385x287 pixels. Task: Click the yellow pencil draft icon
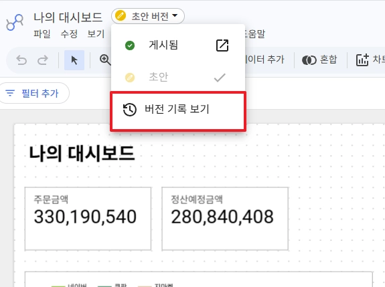pos(121,16)
